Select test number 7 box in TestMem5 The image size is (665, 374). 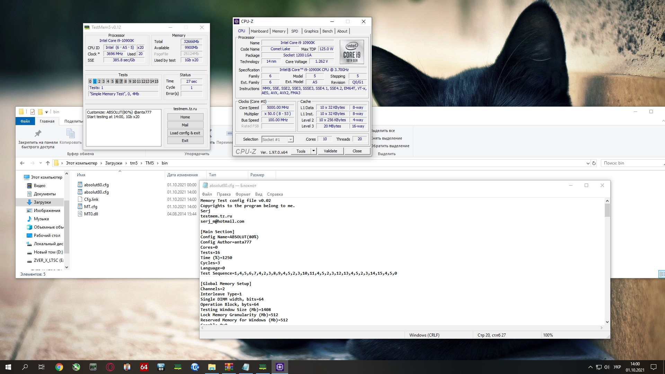(x=121, y=81)
